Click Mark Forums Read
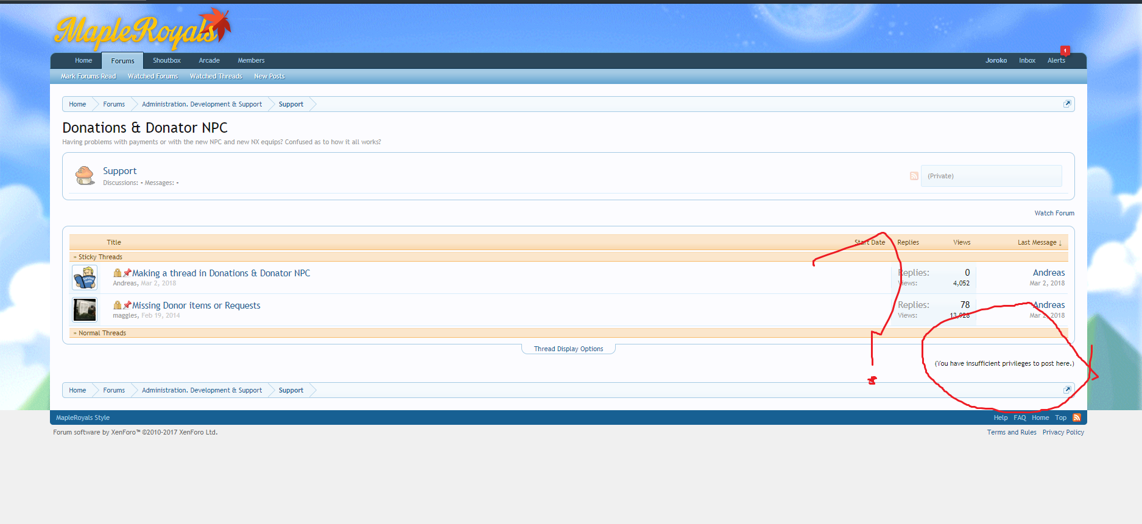This screenshot has height=524, width=1142. [88, 76]
